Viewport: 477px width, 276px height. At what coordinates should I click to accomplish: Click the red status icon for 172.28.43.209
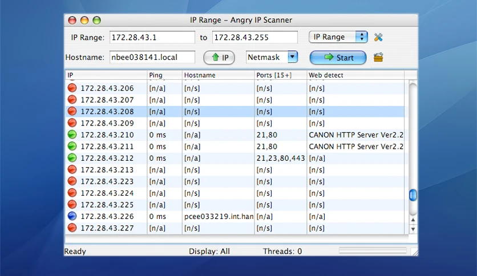click(x=72, y=123)
